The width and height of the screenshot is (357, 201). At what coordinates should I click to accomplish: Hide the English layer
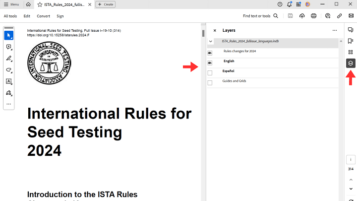210,63
